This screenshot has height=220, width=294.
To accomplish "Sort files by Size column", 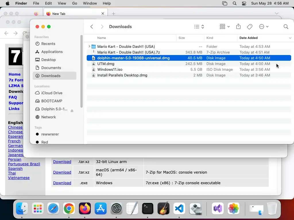I will click(x=181, y=38).
